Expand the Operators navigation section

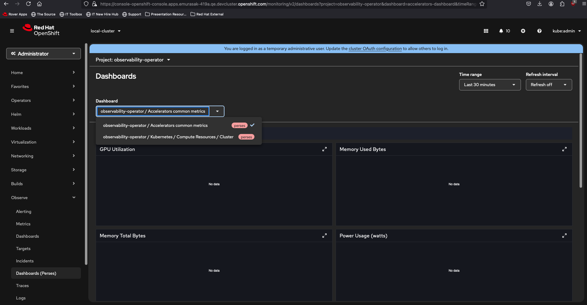point(43,100)
